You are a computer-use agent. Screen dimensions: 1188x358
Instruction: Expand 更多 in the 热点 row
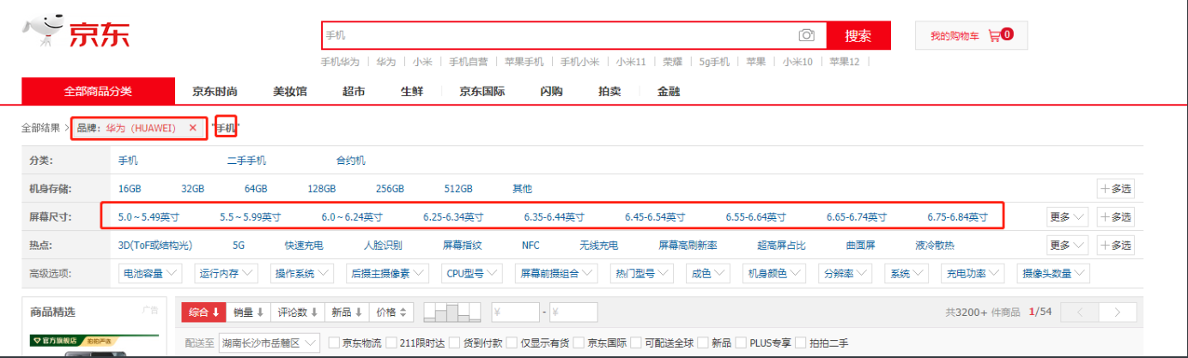[x=1068, y=246]
